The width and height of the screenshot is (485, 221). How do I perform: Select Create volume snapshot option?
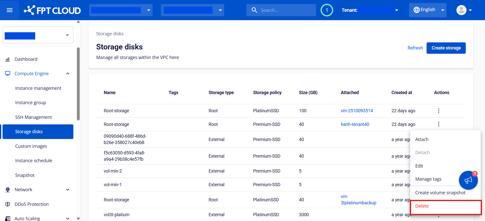pyautogui.click(x=440, y=193)
